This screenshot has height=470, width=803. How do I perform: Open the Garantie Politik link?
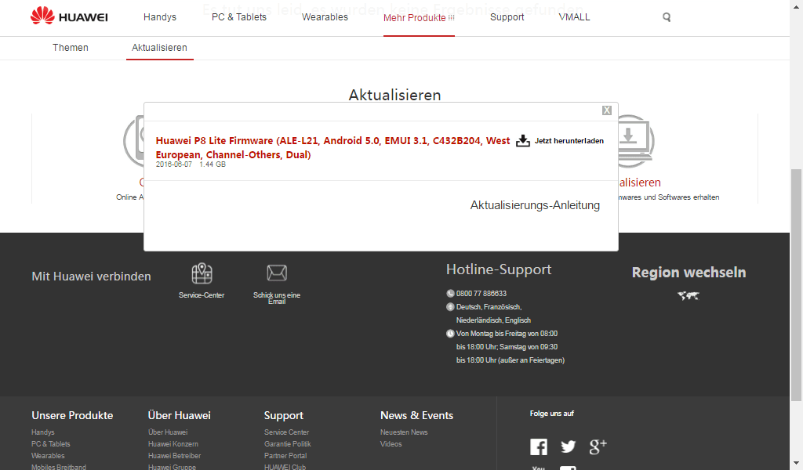pyautogui.click(x=288, y=444)
